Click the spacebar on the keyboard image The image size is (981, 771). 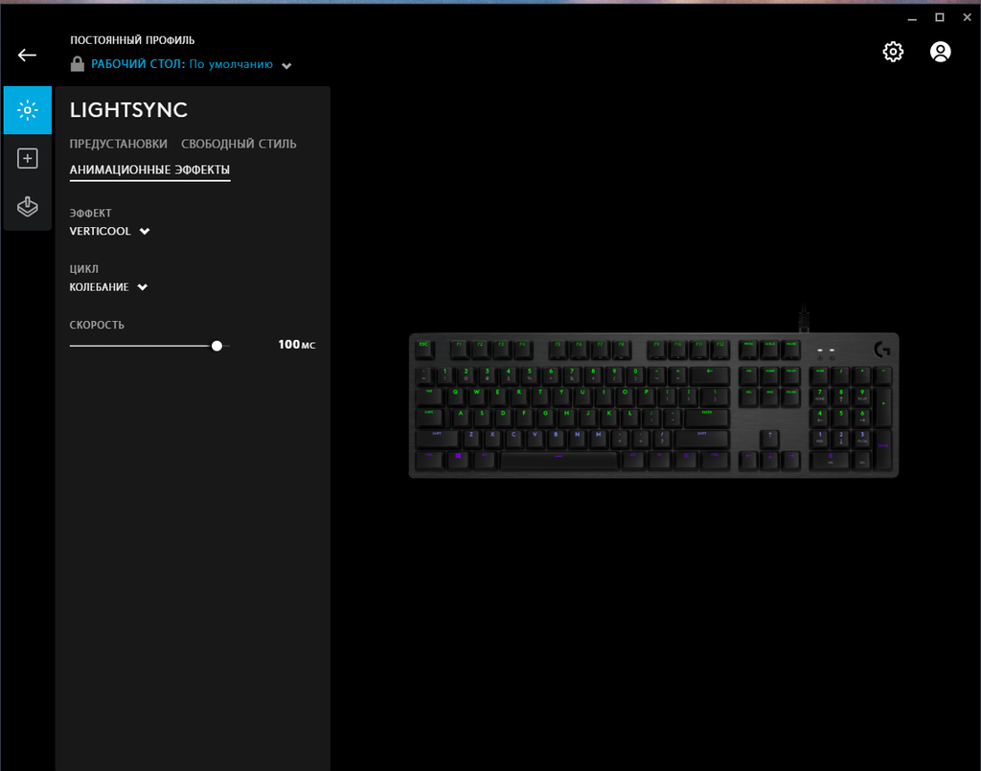(x=559, y=461)
